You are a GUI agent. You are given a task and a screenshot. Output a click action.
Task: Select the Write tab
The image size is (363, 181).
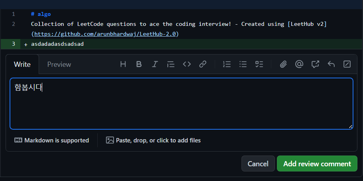22,64
